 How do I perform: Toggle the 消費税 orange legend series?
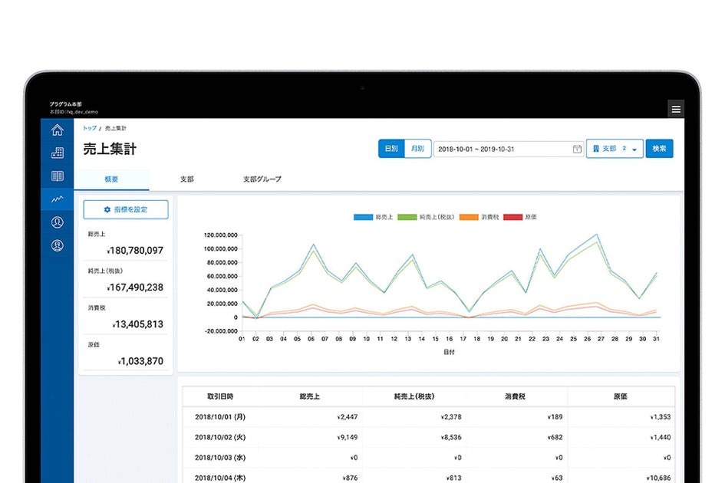click(479, 217)
